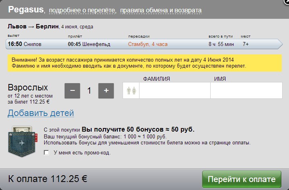Close the Pegasus booking dialog

click(x=286, y=1)
